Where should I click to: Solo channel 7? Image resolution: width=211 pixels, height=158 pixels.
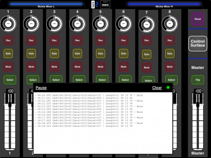click(147, 54)
